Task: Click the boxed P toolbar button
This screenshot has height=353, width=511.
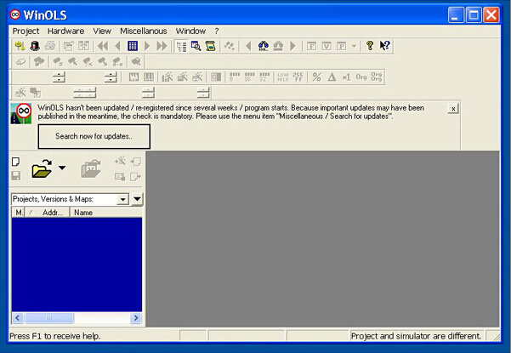Action: (341, 46)
